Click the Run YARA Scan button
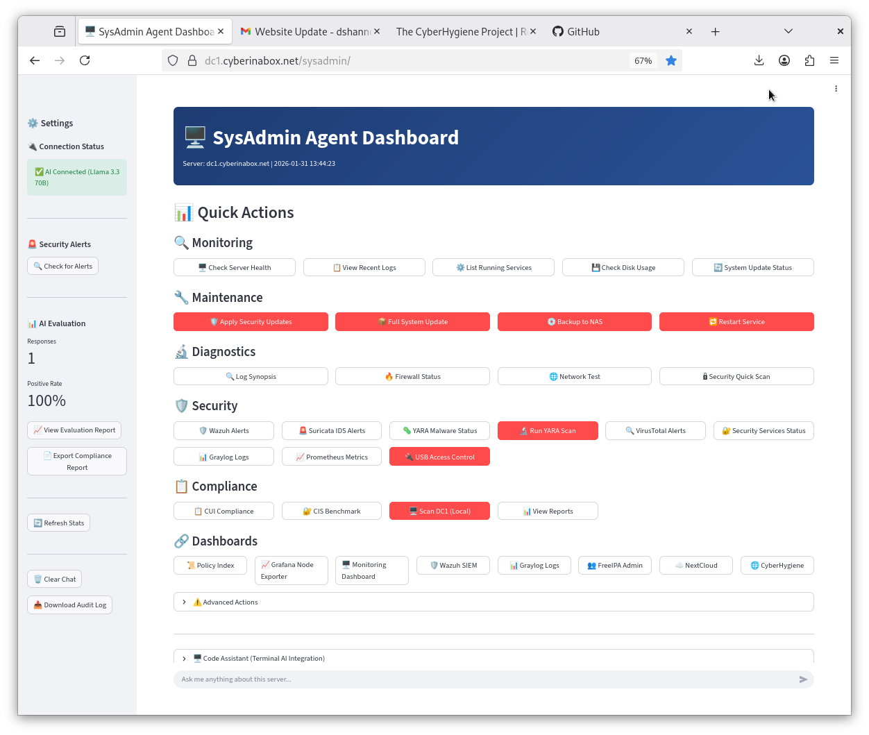This screenshot has height=735, width=869. [x=548, y=430]
